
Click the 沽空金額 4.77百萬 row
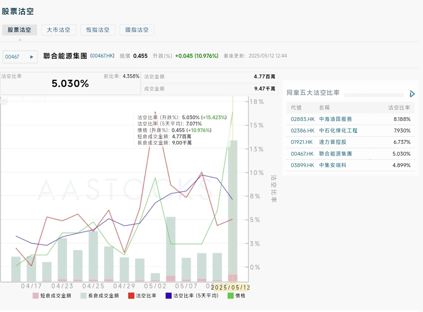pyautogui.click(x=210, y=77)
